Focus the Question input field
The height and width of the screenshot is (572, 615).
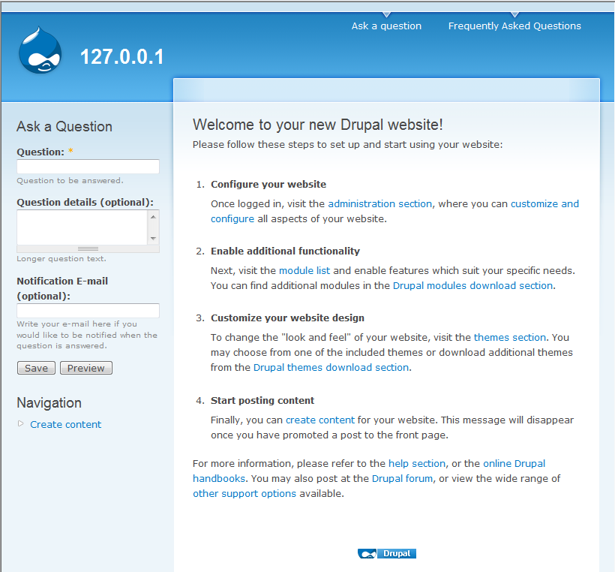click(x=88, y=167)
